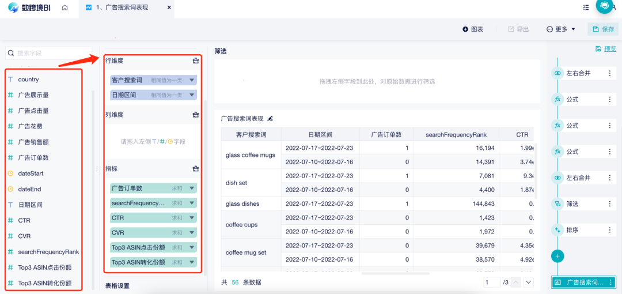Click the first 公式 formula step icon
The height and width of the screenshot is (294, 622).
click(x=557, y=99)
